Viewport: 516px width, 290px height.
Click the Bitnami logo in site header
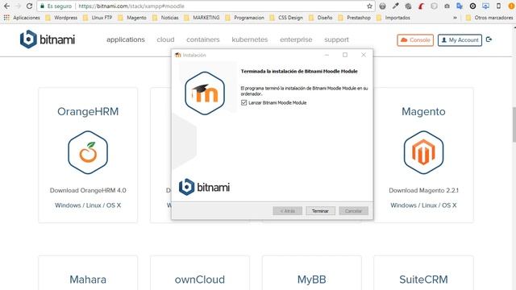click(x=48, y=39)
